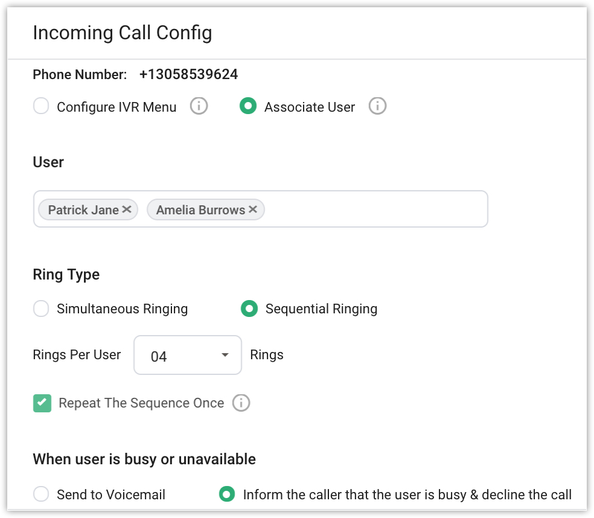Click info icon next to Repeat The Sequence Once
The width and height of the screenshot is (594, 518).
click(x=241, y=403)
